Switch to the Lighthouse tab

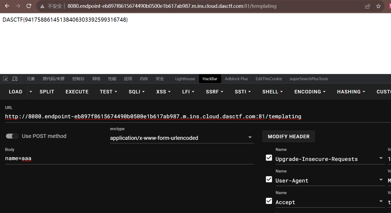185,79
